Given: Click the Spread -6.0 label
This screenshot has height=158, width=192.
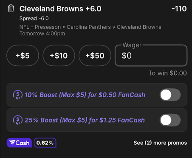Looking at the screenshot, I should (x=34, y=18).
